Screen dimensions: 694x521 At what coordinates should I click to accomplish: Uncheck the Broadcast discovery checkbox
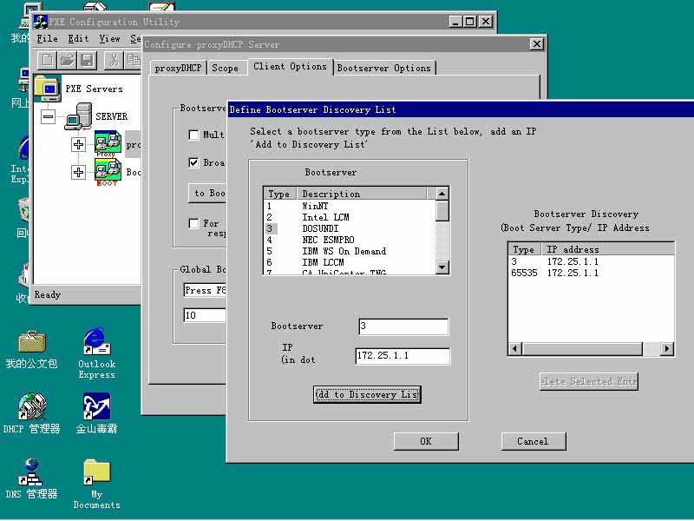[x=194, y=162]
